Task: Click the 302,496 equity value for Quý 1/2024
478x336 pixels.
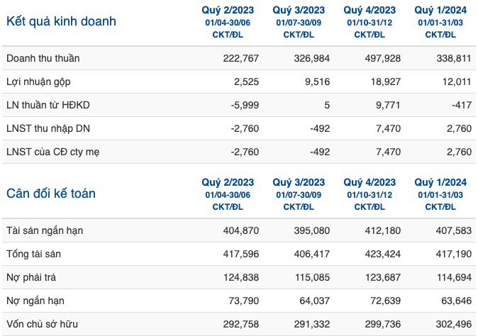Action: (454, 324)
